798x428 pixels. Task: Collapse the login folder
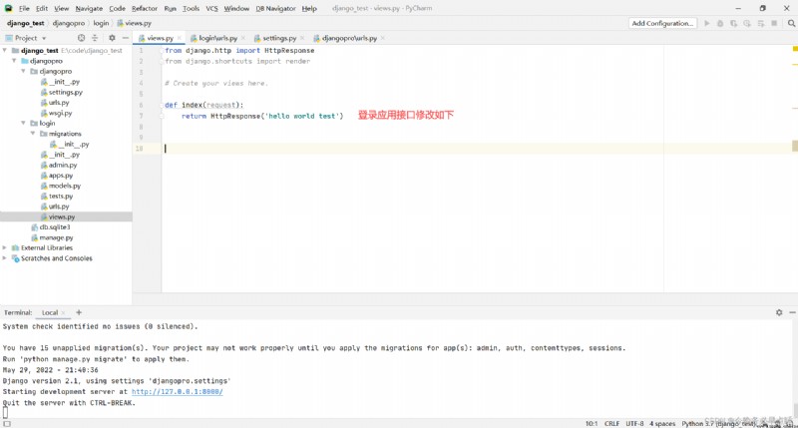pos(23,123)
